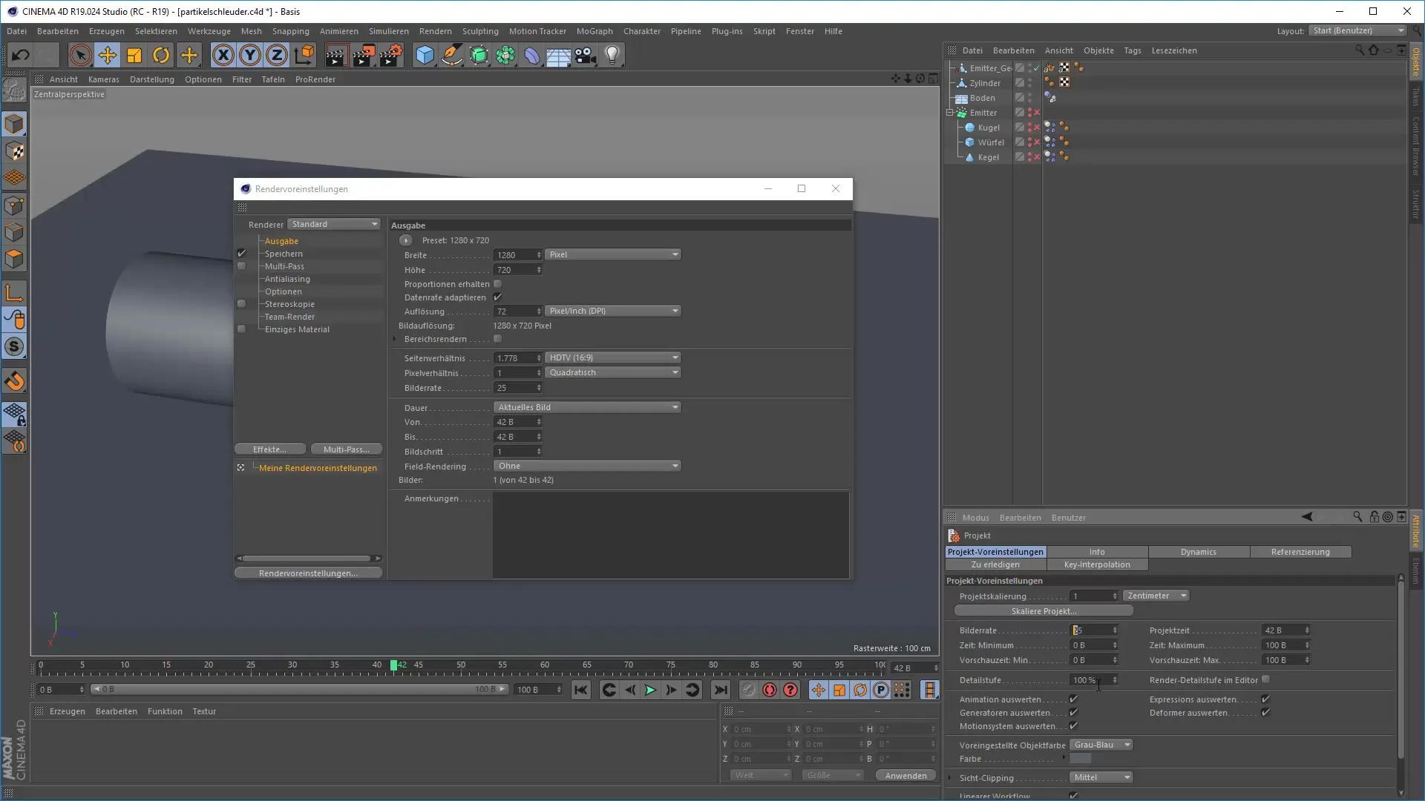Click the timeline marker at frame 42
This screenshot has height=801, width=1425.
pos(394,665)
